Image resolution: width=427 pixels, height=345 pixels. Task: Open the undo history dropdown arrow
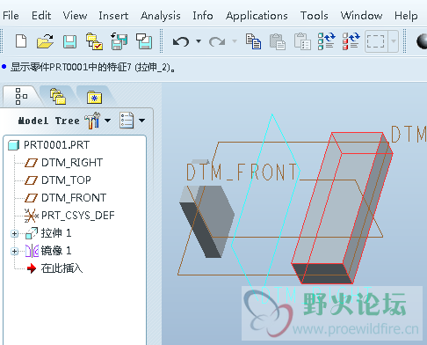coord(199,41)
